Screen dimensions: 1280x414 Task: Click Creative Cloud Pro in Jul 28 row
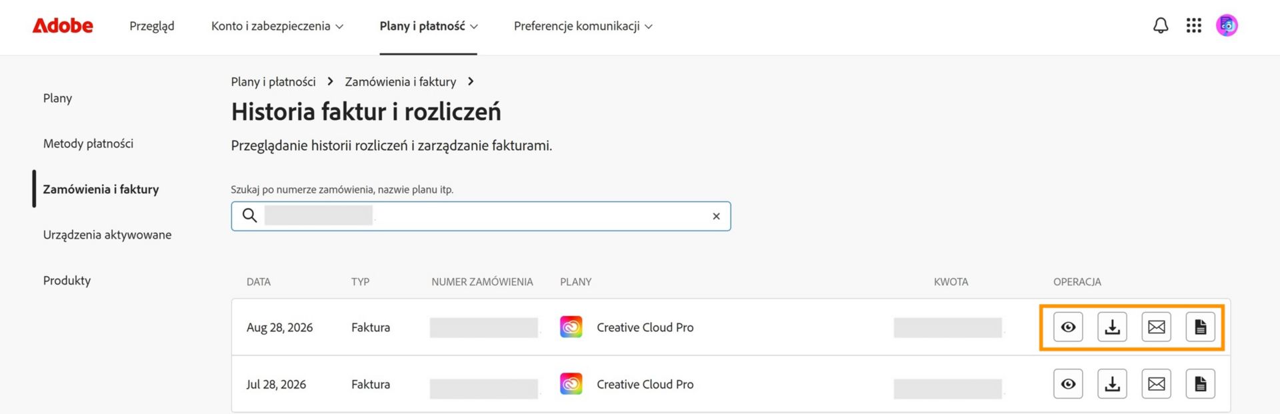(645, 384)
